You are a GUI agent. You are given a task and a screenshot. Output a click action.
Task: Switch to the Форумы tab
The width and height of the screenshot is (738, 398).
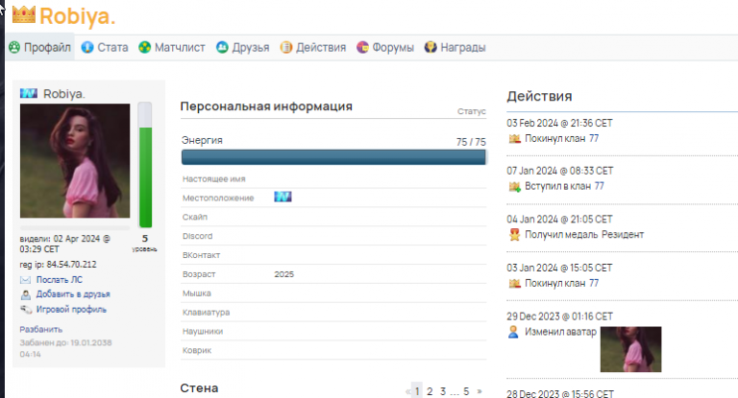point(385,47)
